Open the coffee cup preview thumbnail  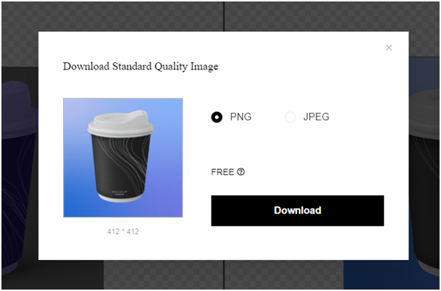point(123,158)
